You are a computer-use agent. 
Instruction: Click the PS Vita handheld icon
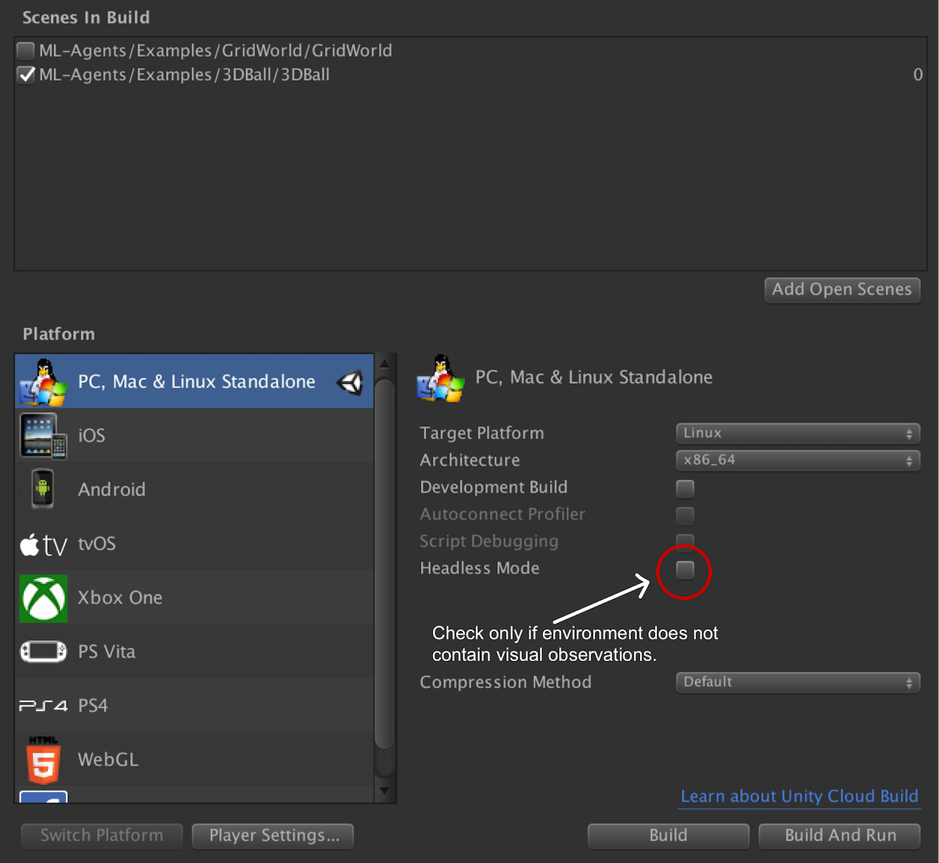point(43,651)
